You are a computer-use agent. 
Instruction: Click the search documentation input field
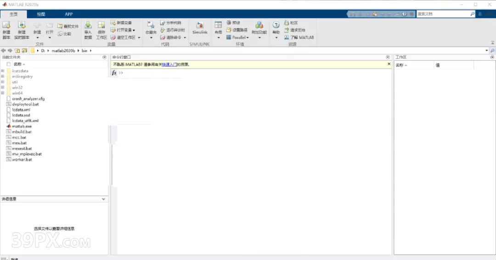[x=443, y=14]
